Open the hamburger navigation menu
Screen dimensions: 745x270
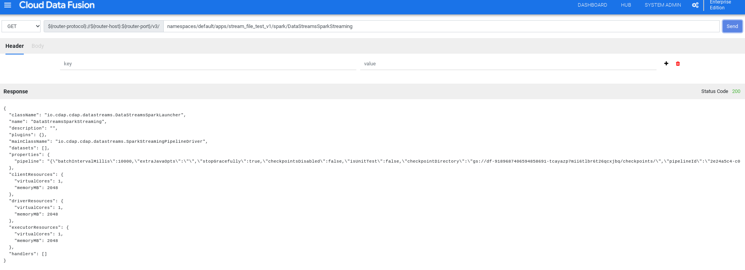7,5
